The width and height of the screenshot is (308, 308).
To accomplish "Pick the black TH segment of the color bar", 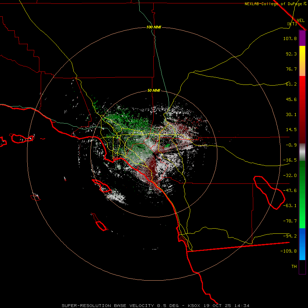I will pos(302,267).
